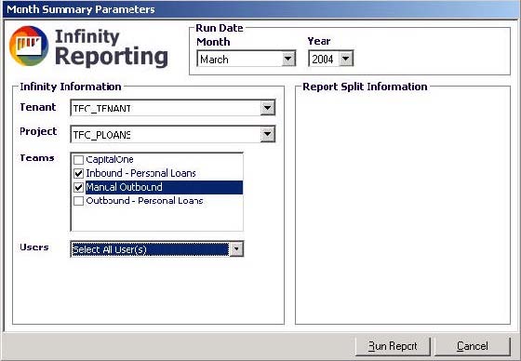Viewport: 521px width, 361px height.
Task: Select the CapitalOne team row text
Action: click(x=110, y=159)
